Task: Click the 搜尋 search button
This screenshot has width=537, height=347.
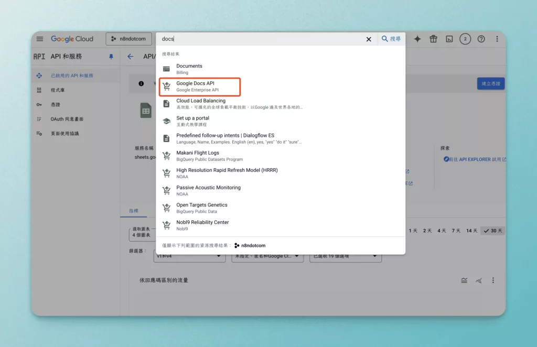Action: coord(391,39)
